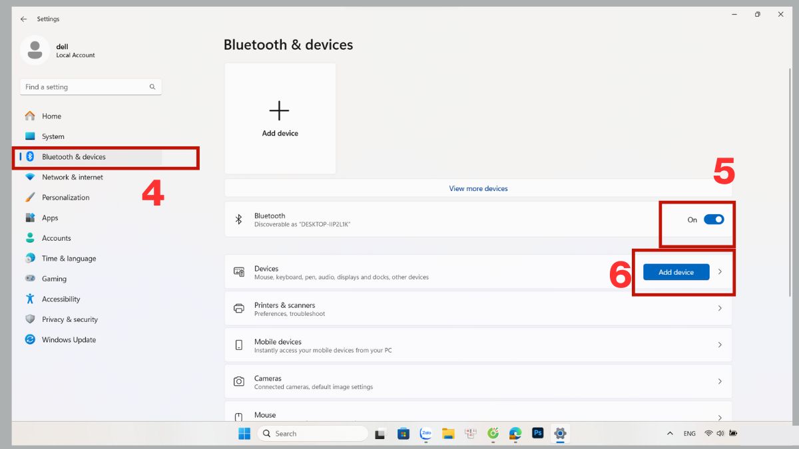Screen dimensions: 799x449
Task: Turn off the Bluetooth toggle switch
Action: (714, 220)
